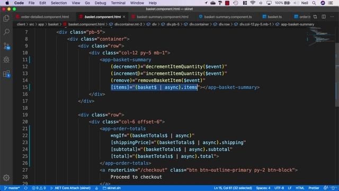
Task: Switch to the order.ts tab
Action: (302, 16)
